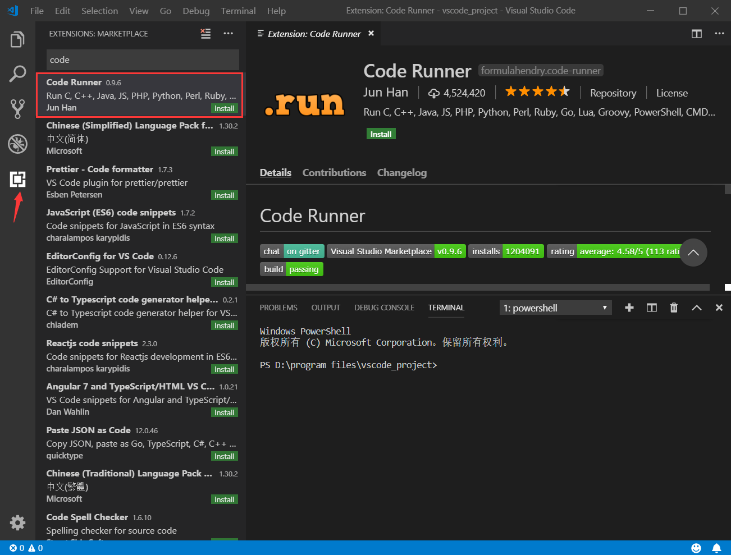Image resolution: width=731 pixels, height=555 pixels.
Task: Select C# to Typescript code generator entry
Action: coord(140,312)
